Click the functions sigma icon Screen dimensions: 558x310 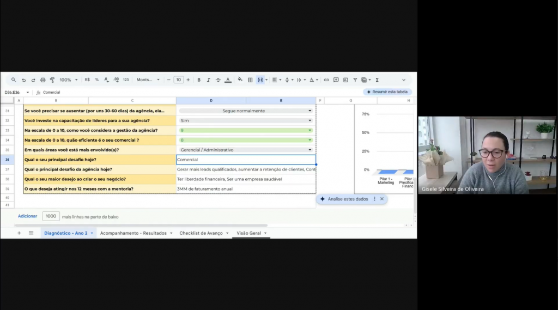point(377,80)
